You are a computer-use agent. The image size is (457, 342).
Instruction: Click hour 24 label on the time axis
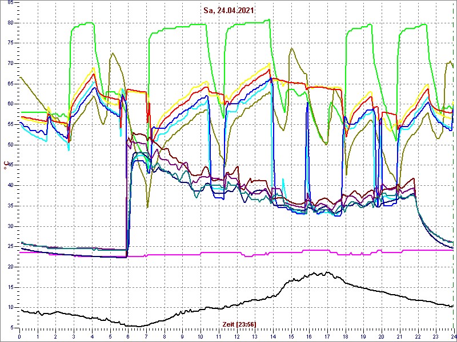[453, 336]
